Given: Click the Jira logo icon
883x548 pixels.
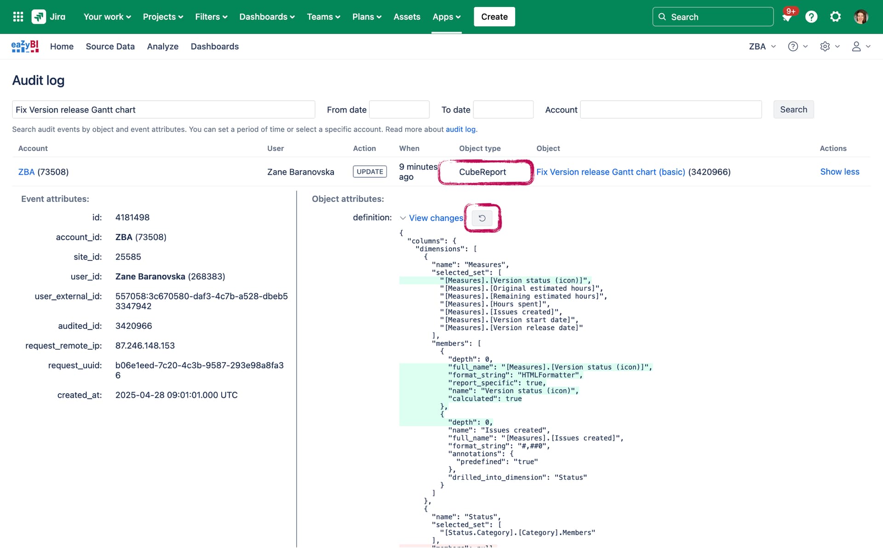Looking at the screenshot, I should click(x=39, y=17).
